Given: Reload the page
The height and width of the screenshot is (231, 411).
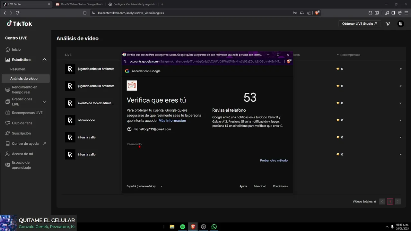Looking at the screenshot, I should click(x=17, y=13).
